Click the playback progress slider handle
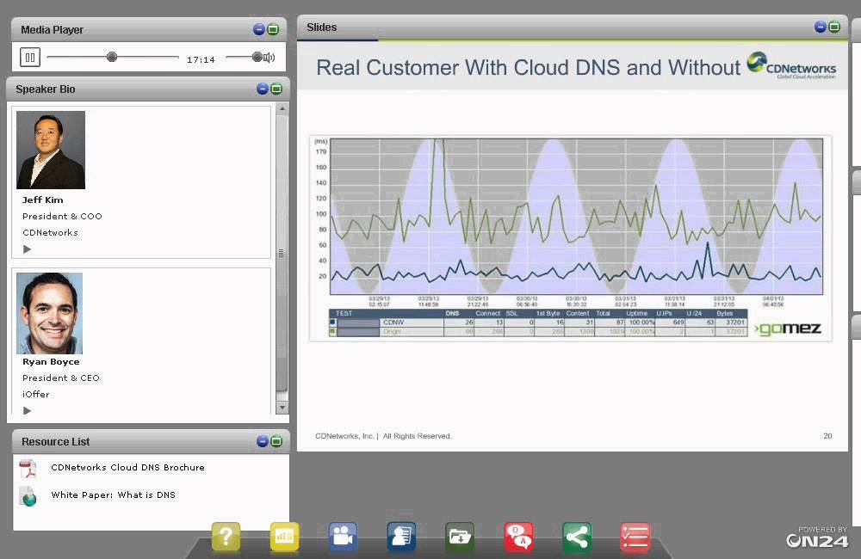This screenshot has height=559, width=861. (111, 57)
